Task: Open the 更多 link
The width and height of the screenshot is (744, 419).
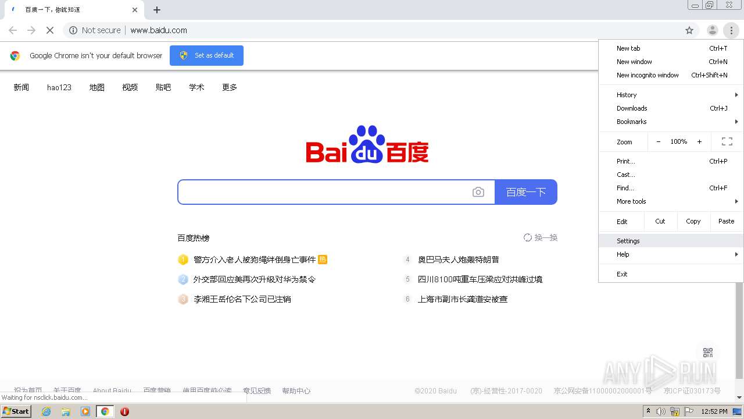Action: pos(230,87)
